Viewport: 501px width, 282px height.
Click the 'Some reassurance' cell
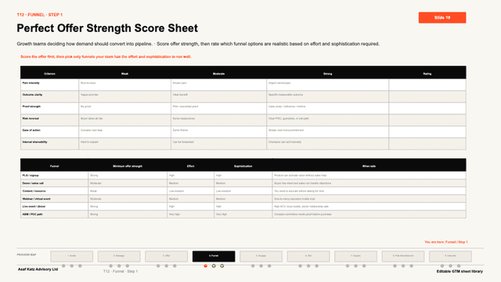[219, 120]
